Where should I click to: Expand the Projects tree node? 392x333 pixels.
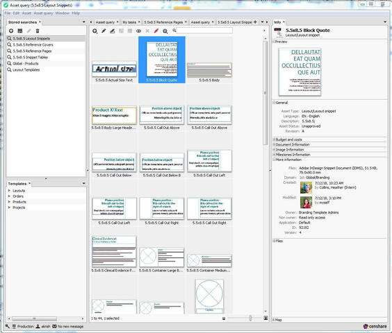click(x=9, y=207)
